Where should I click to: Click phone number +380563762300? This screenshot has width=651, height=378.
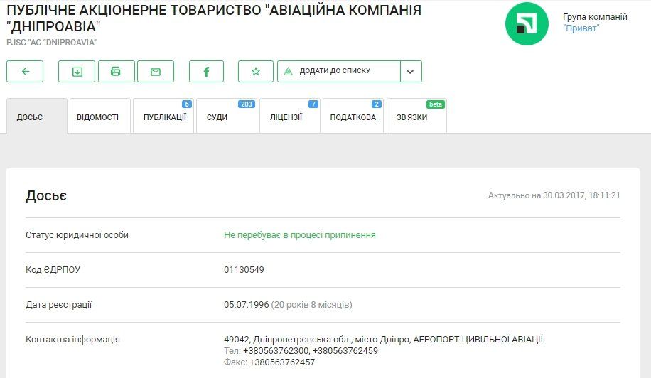coord(276,350)
